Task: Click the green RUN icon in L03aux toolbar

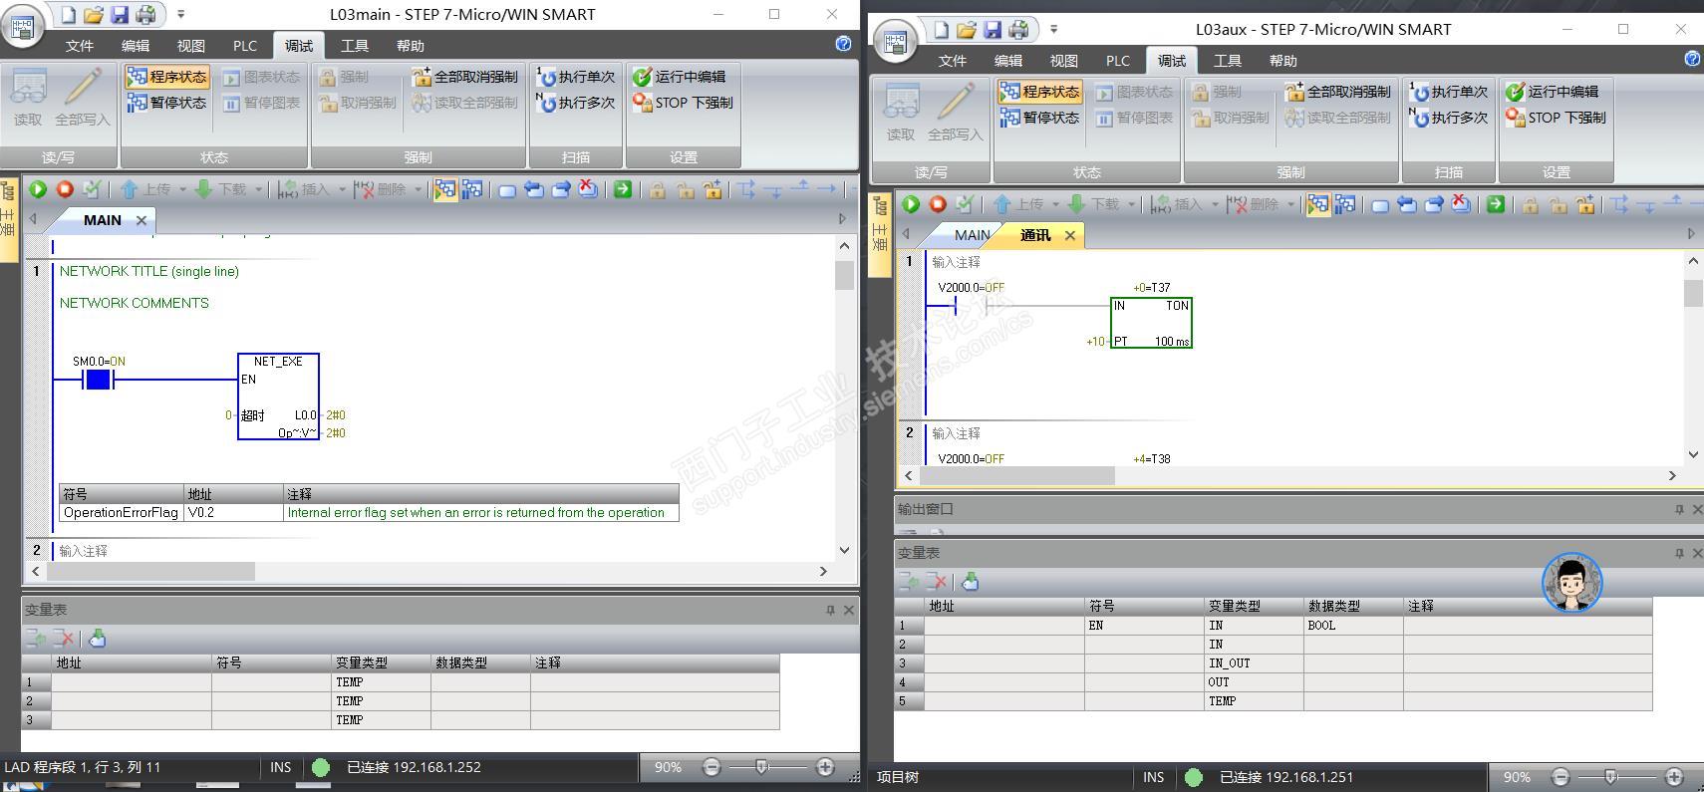Action: 911,204
